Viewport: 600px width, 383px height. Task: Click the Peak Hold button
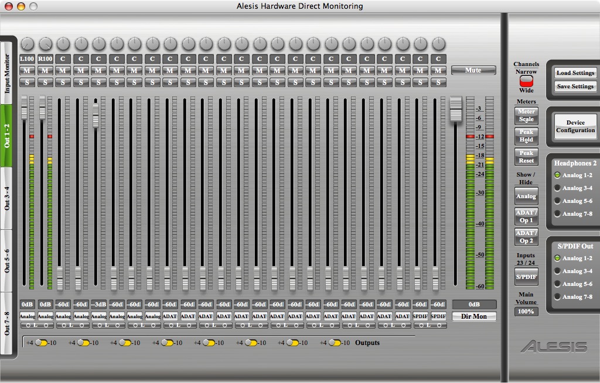coord(526,136)
